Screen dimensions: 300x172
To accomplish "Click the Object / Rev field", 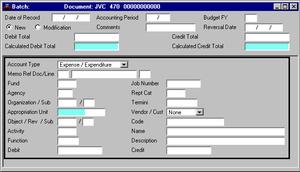I will coord(67,122).
